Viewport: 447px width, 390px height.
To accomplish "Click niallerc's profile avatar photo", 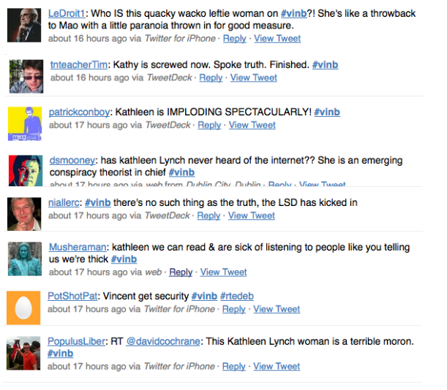I will coord(24,214).
